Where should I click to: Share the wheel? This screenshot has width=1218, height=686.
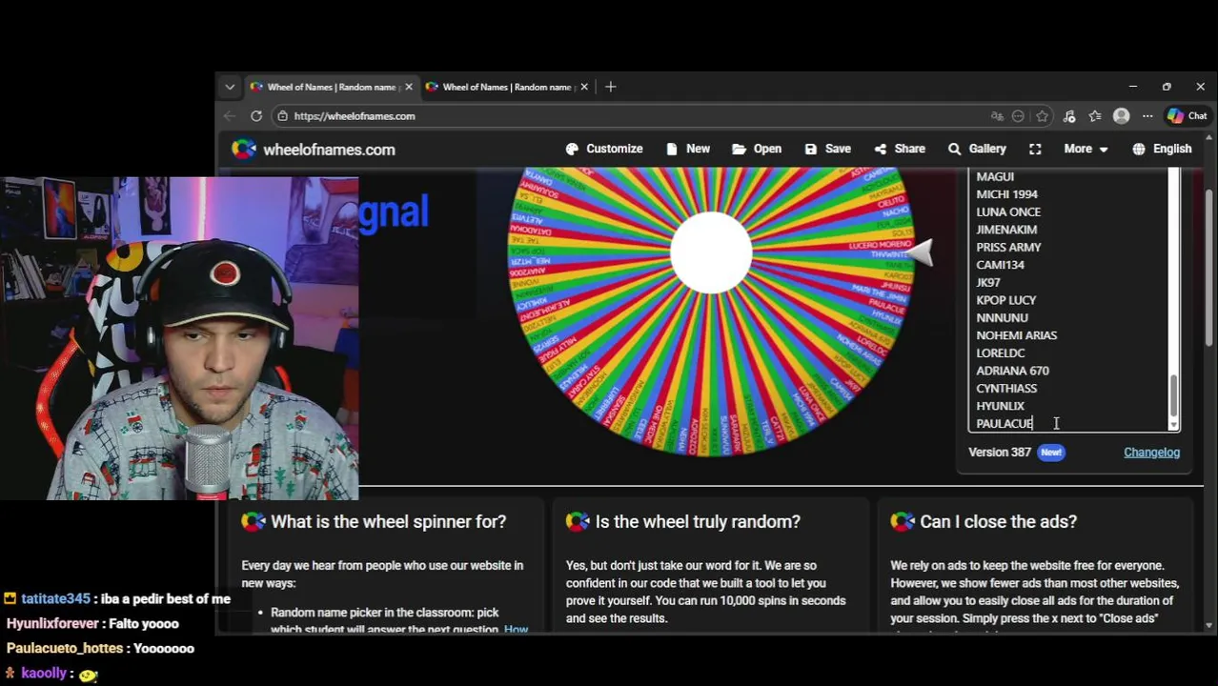900,149
